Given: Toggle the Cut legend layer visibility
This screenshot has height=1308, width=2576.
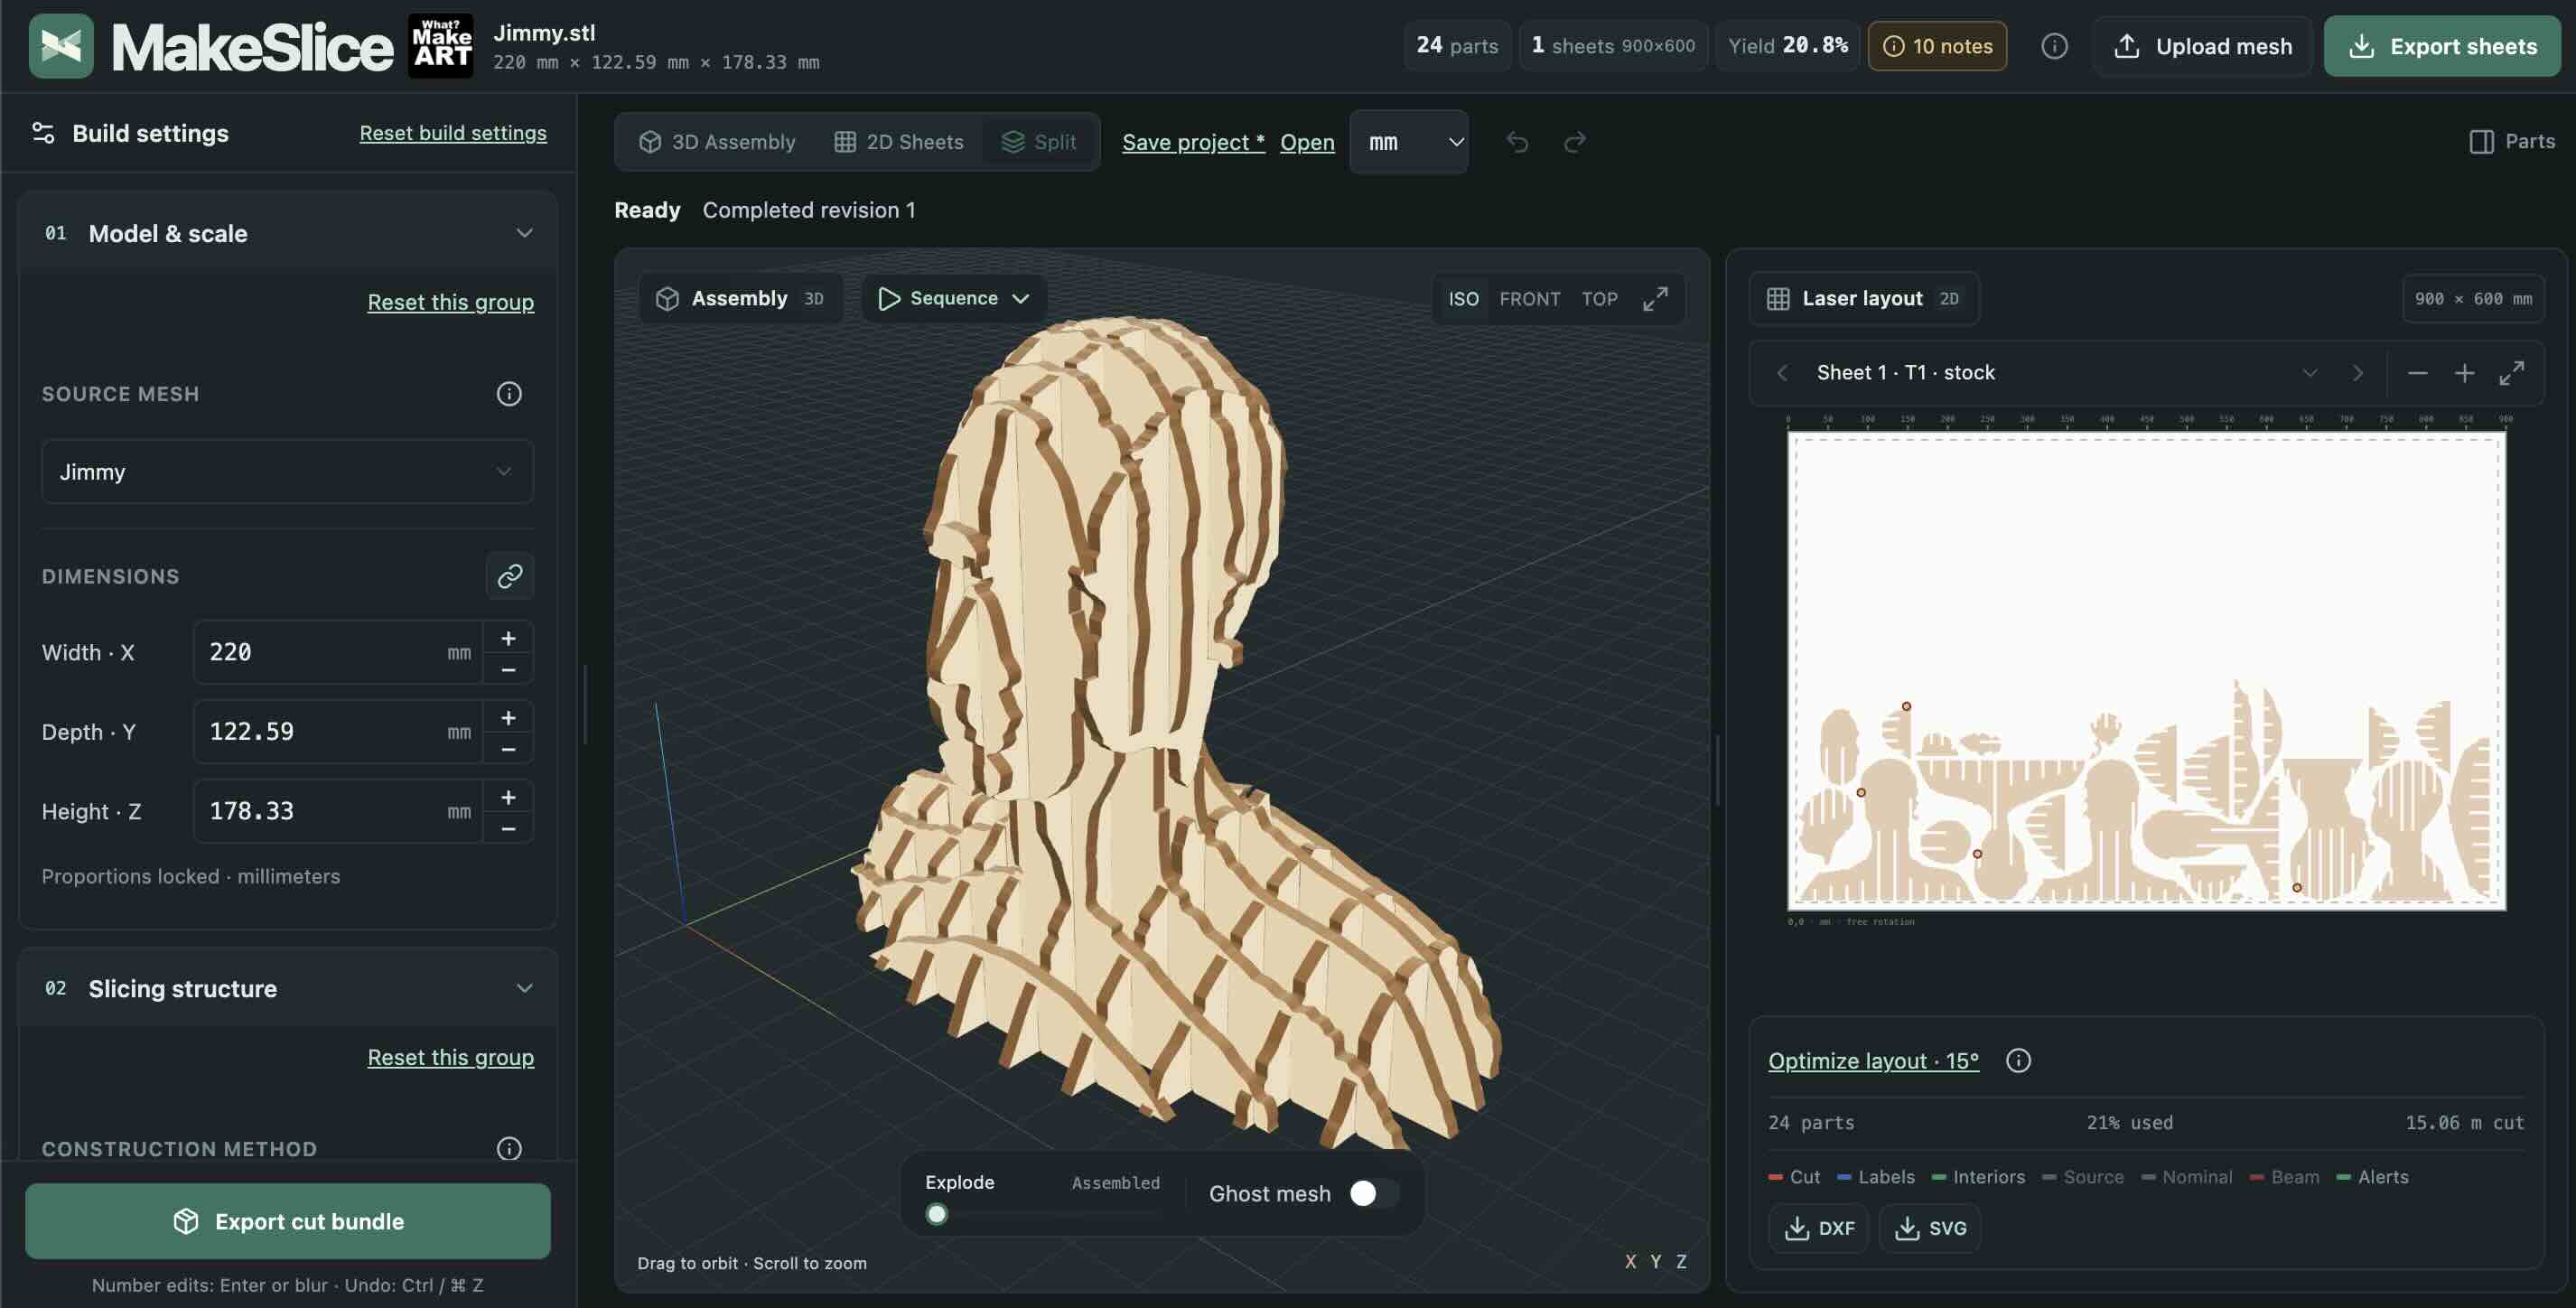Looking at the screenshot, I should pyautogui.click(x=1794, y=1177).
